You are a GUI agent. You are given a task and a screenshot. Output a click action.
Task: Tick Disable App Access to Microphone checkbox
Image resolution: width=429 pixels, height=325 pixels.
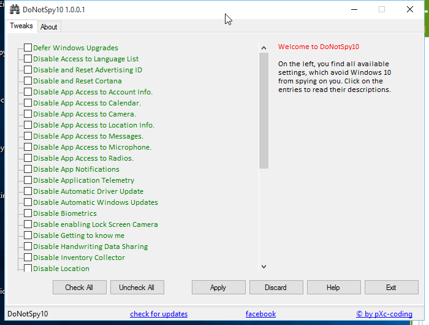[x=28, y=147]
